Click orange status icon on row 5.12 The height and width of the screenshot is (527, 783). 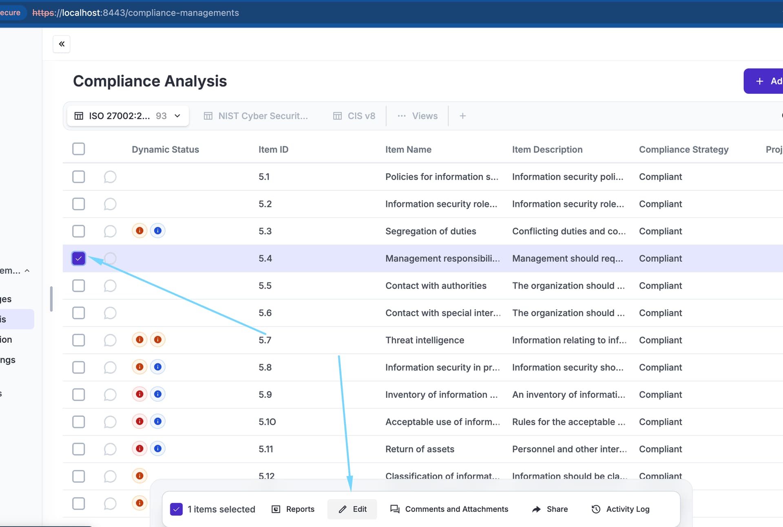(139, 476)
